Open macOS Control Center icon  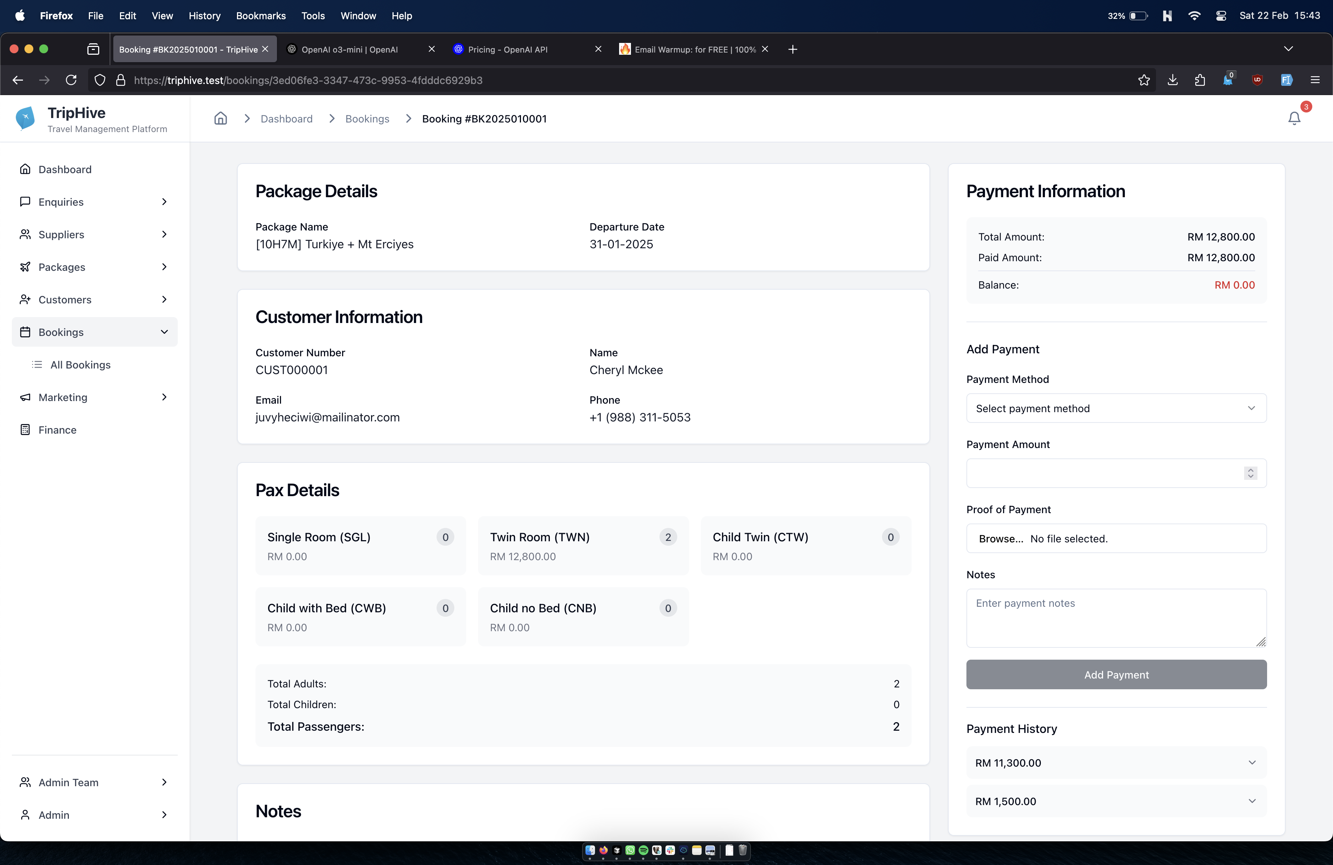(x=1222, y=16)
